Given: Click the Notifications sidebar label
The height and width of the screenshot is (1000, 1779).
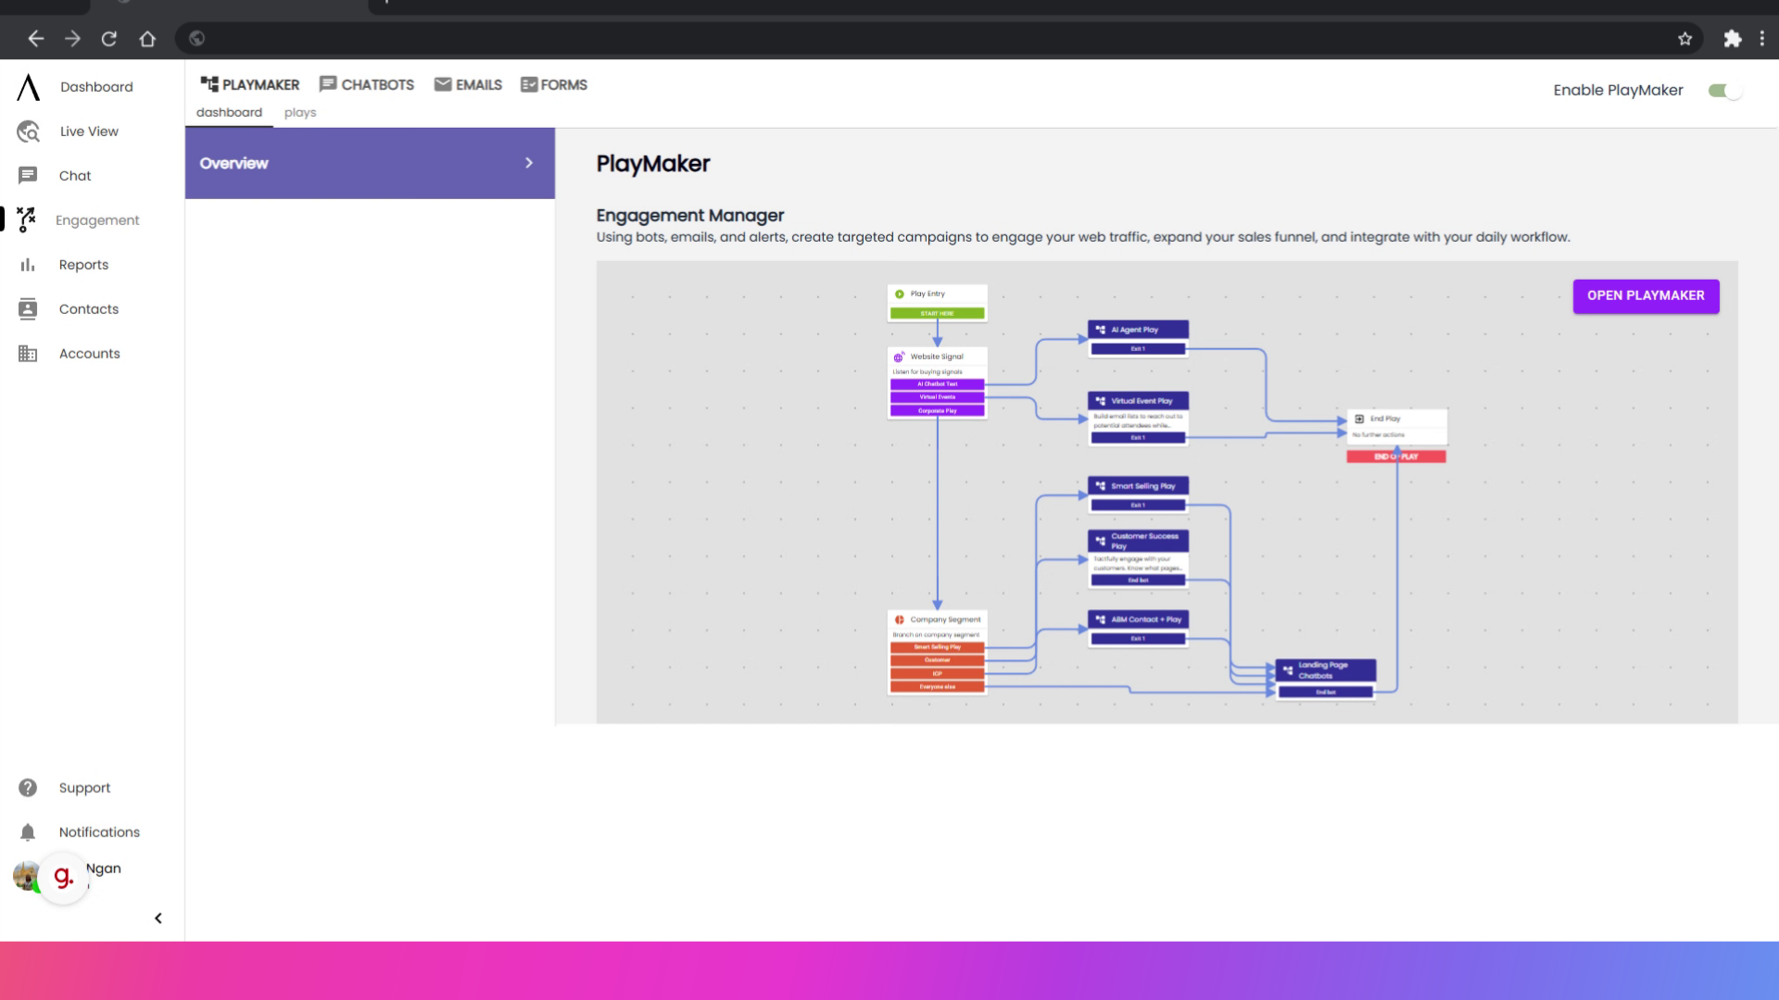Looking at the screenshot, I should point(99,832).
